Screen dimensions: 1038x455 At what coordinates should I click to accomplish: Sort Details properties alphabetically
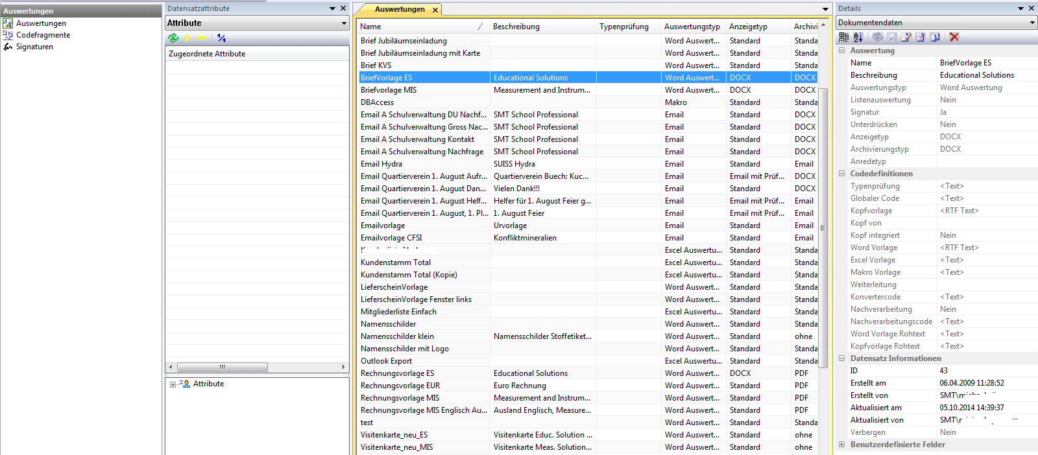tap(858, 38)
